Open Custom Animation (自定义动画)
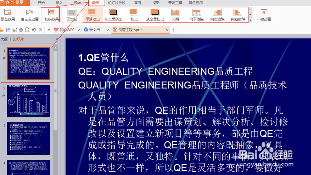311x175 pixels. click(30, 15)
